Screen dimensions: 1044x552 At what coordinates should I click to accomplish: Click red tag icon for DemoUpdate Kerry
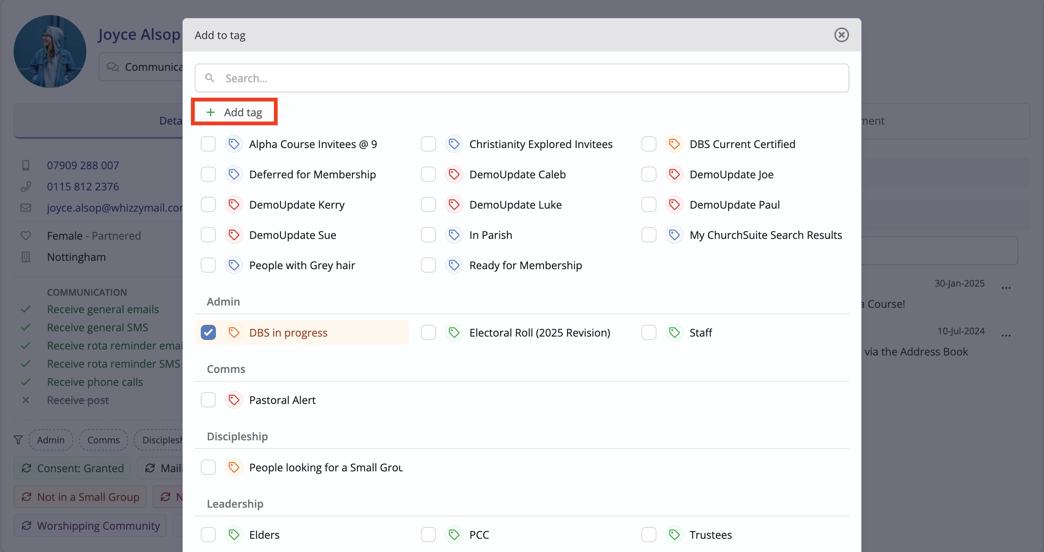[x=234, y=205]
